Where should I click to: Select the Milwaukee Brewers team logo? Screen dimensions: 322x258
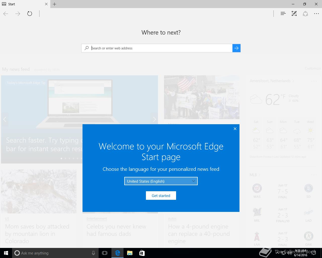pyautogui.click(x=257, y=212)
